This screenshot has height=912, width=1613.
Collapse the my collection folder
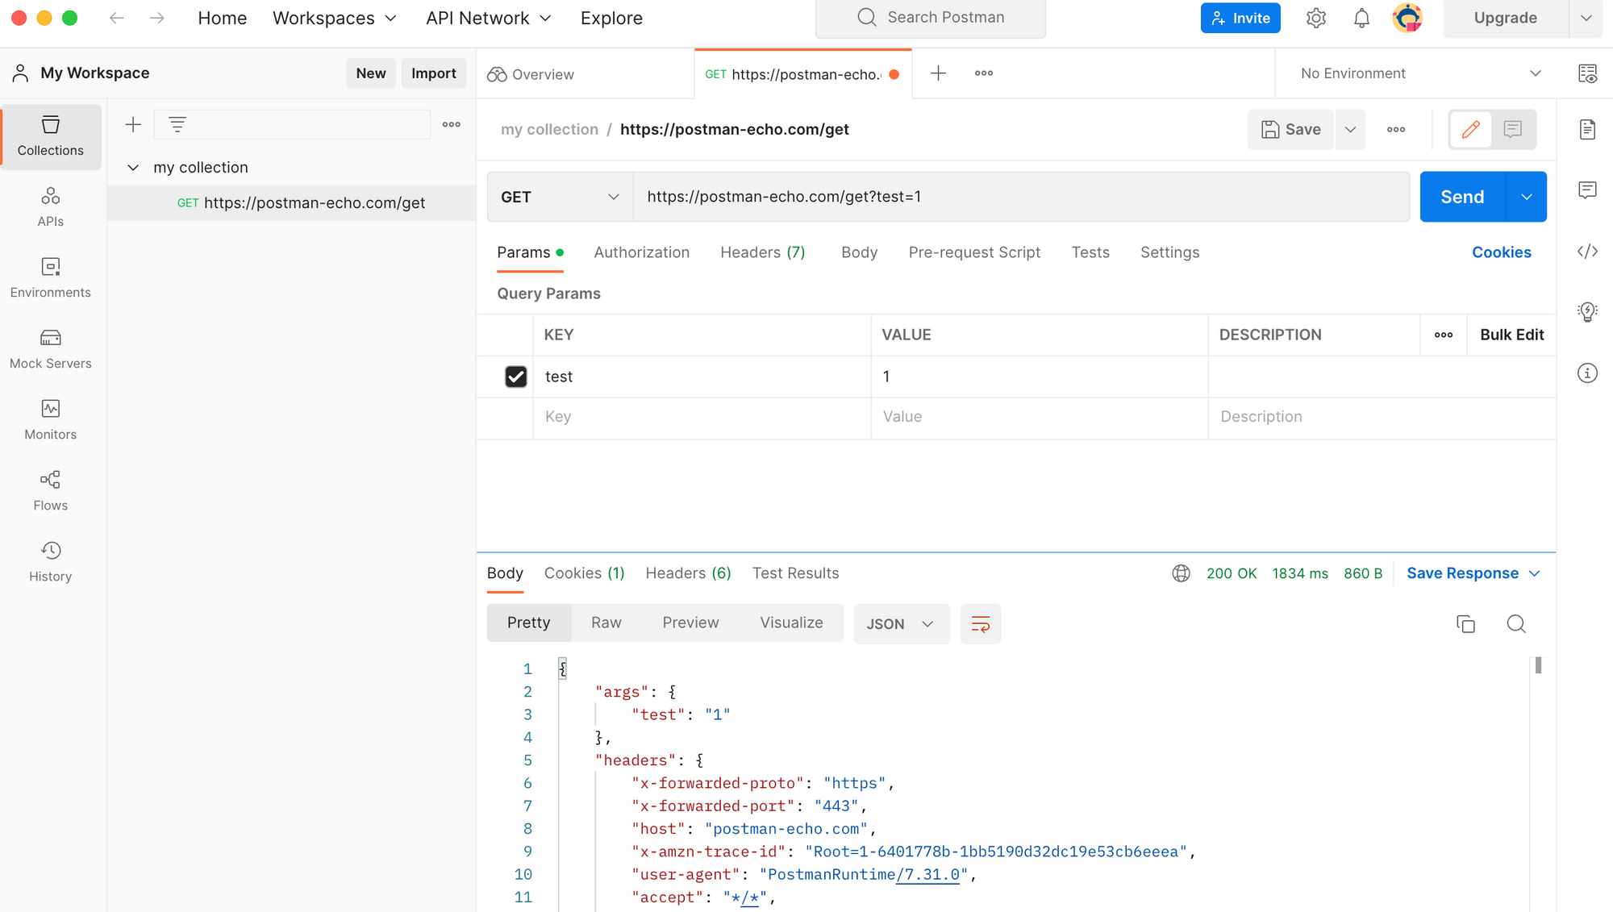click(133, 168)
